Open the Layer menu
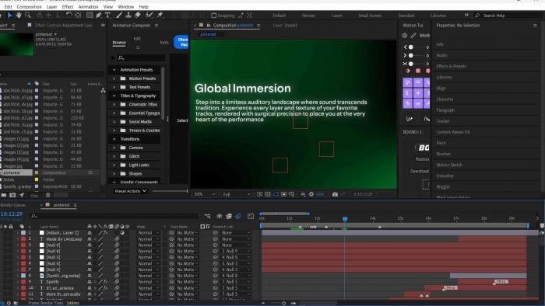Viewport: 545px width, 306px height. 52,6
